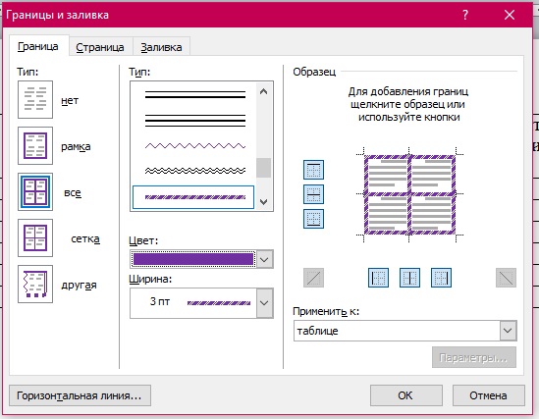Click the Отмена button
Screen dimensions: 539x419
pyautogui.click(x=489, y=395)
